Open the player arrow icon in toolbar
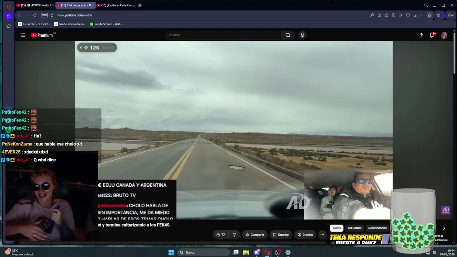 [x=401, y=15]
